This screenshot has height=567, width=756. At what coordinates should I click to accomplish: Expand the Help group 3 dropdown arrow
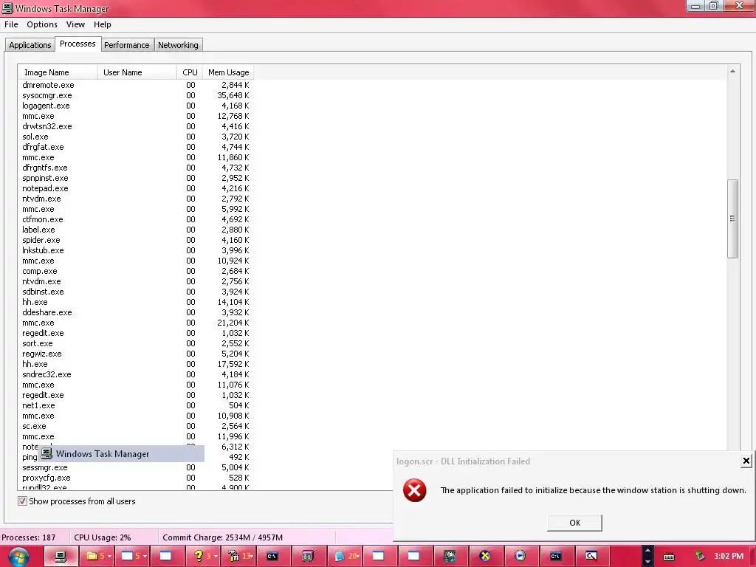pyautogui.click(x=216, y=557)
